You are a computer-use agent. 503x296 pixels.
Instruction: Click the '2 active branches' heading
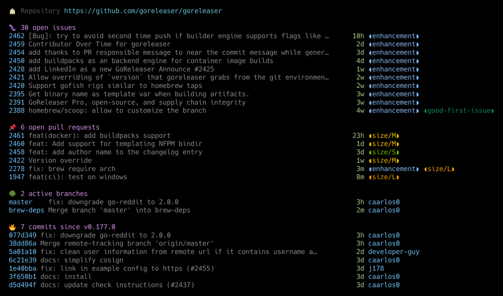pyautogui.click(x=54, y=194)
